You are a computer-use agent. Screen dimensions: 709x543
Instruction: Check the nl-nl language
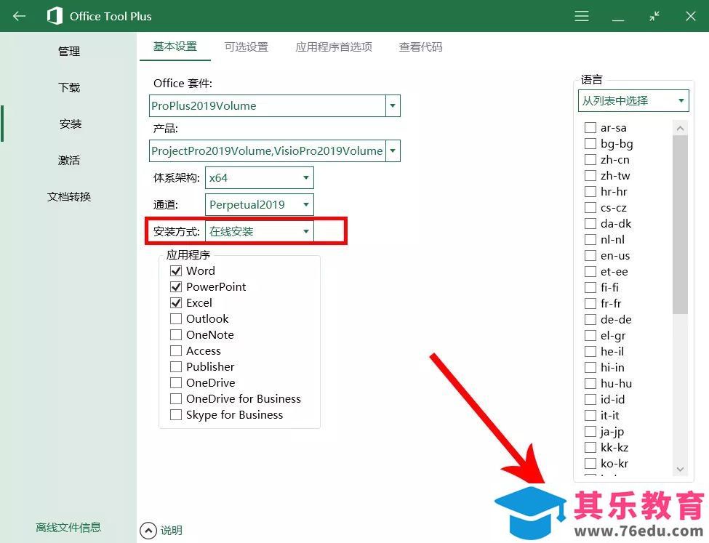point(590,239)
